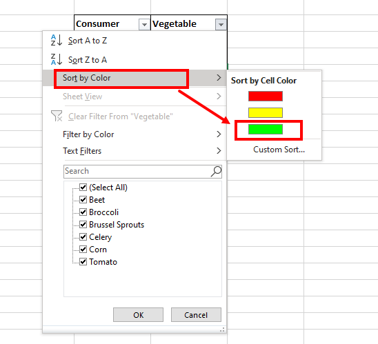Click the Sort A to Z icon
Viewport: 378px width, 344px height.
[x=57, y=40]
